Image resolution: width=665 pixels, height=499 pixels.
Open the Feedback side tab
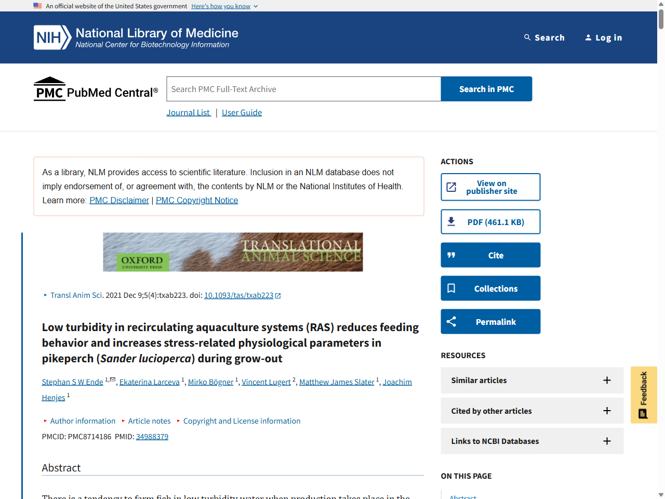[x=644, y=395]
